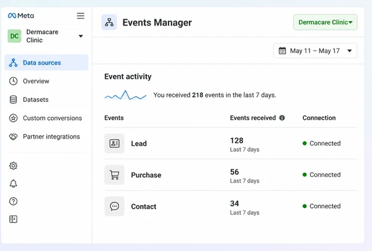Click the Overview clock icon
The width and height of the screenshot is (372, 251).
point(13,81)
